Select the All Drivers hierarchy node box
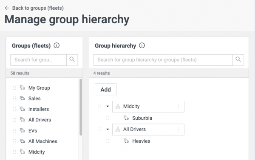This screenshot has width=255, height=160. pyautogui.click(x=148, y=130)
